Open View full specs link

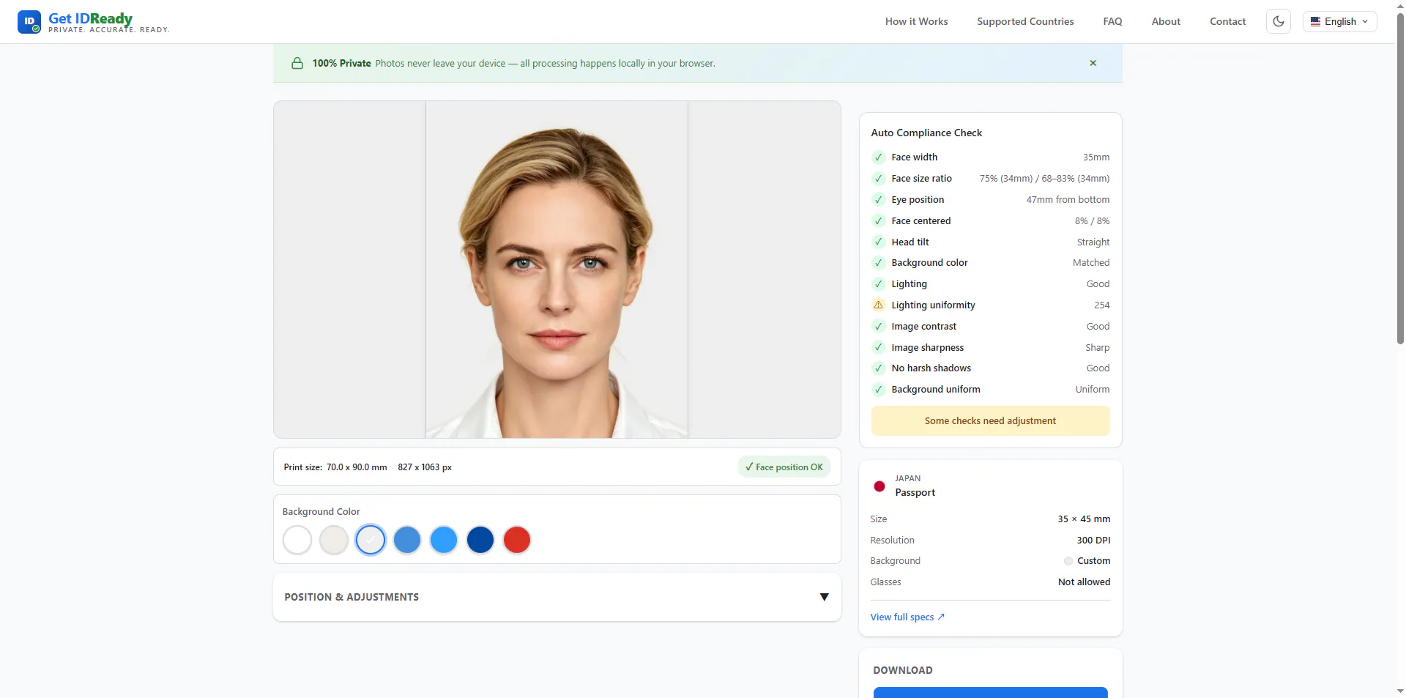[x=907, y=617]
